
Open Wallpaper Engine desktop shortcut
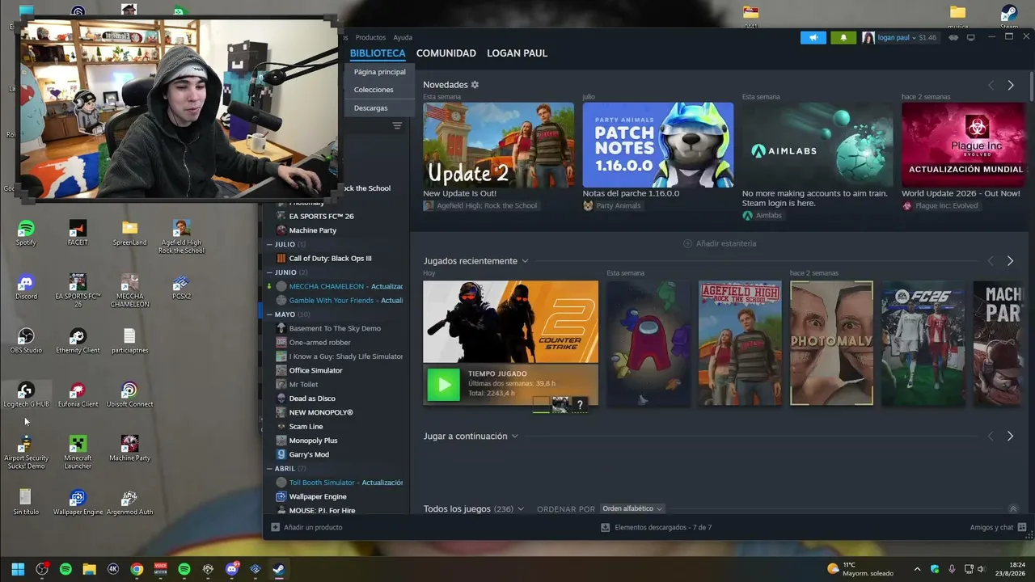coord(78,503)
